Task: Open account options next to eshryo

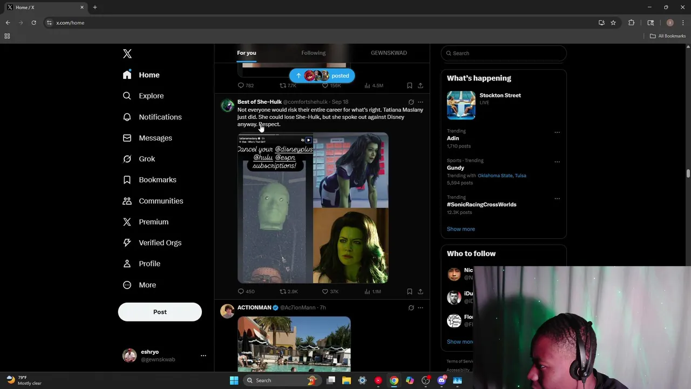Action: 204,356
